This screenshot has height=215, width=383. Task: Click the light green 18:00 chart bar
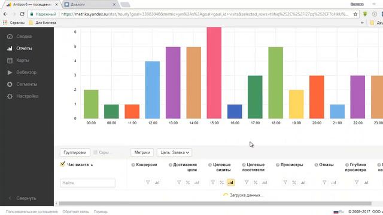(276, 82)
